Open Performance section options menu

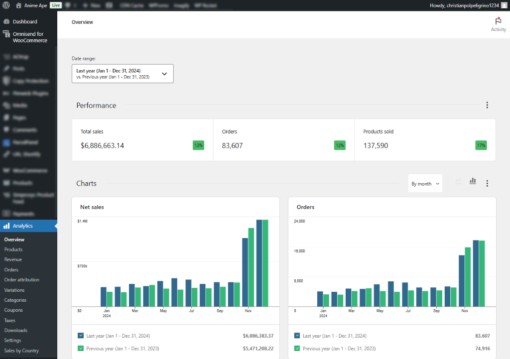point(487,105)
